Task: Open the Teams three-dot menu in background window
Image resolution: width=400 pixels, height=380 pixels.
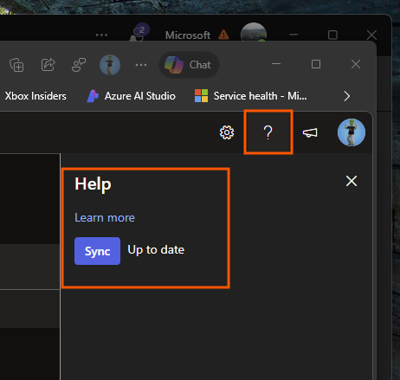Action: [101, 35]
